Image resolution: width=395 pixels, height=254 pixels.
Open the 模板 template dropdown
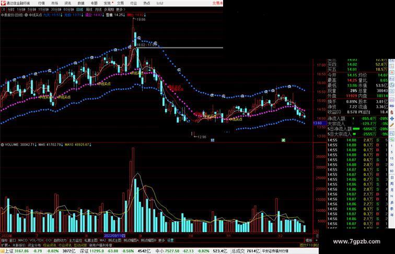[309, 240]
